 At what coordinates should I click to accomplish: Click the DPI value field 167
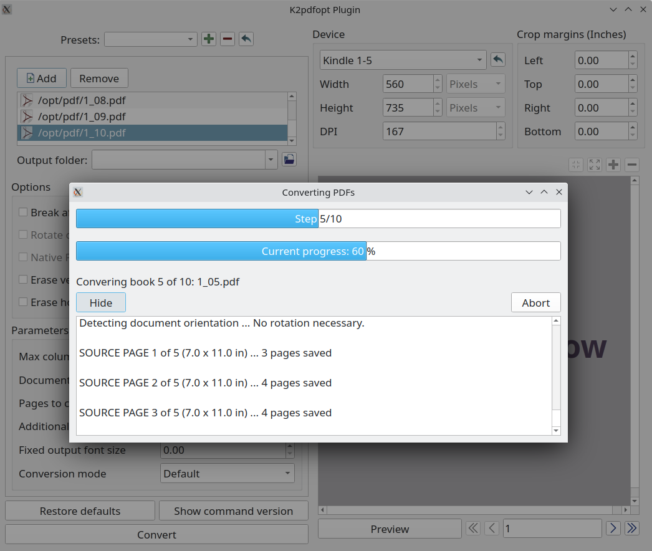point(439,132)
